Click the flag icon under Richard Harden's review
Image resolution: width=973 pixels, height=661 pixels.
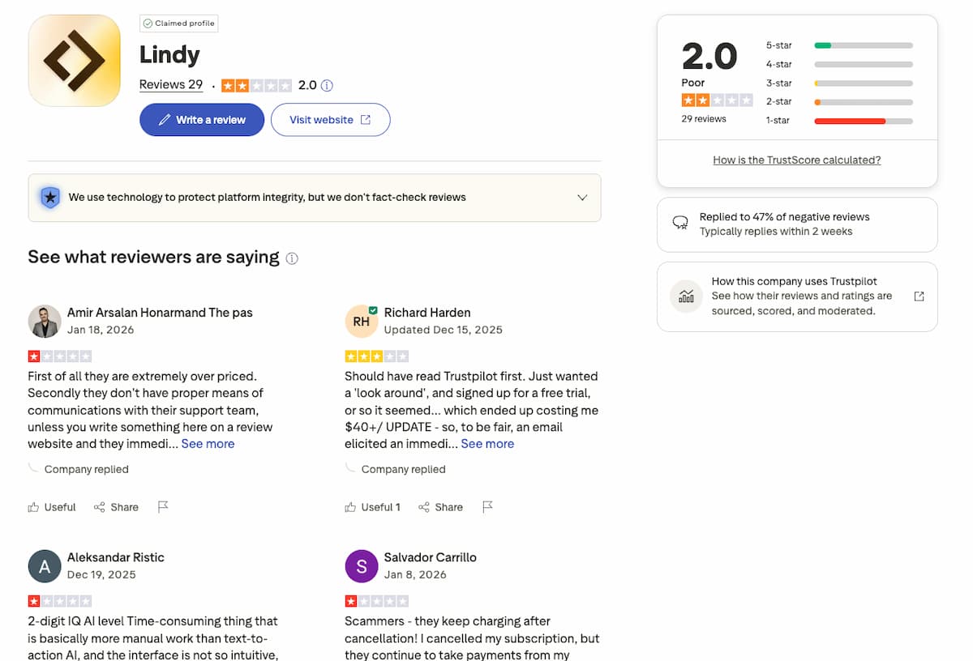pyautogui.click(x=487, y=506)
